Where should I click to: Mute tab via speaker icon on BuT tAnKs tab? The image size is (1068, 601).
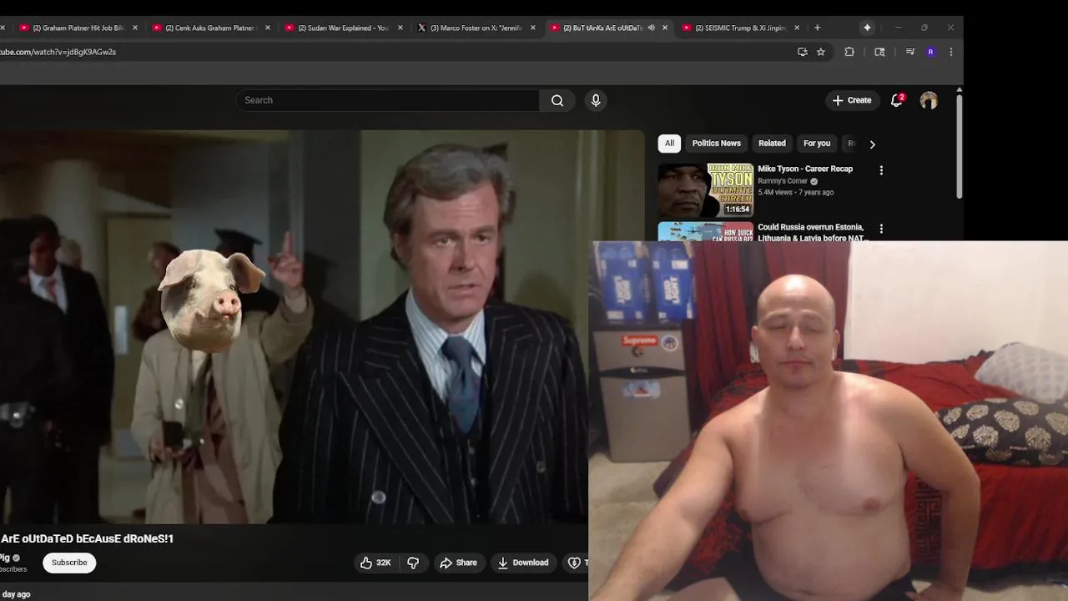652,28
